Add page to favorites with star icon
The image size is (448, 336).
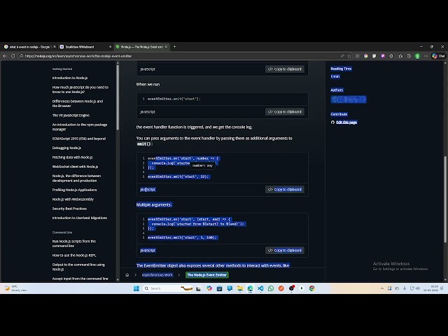tap(349, 56)
